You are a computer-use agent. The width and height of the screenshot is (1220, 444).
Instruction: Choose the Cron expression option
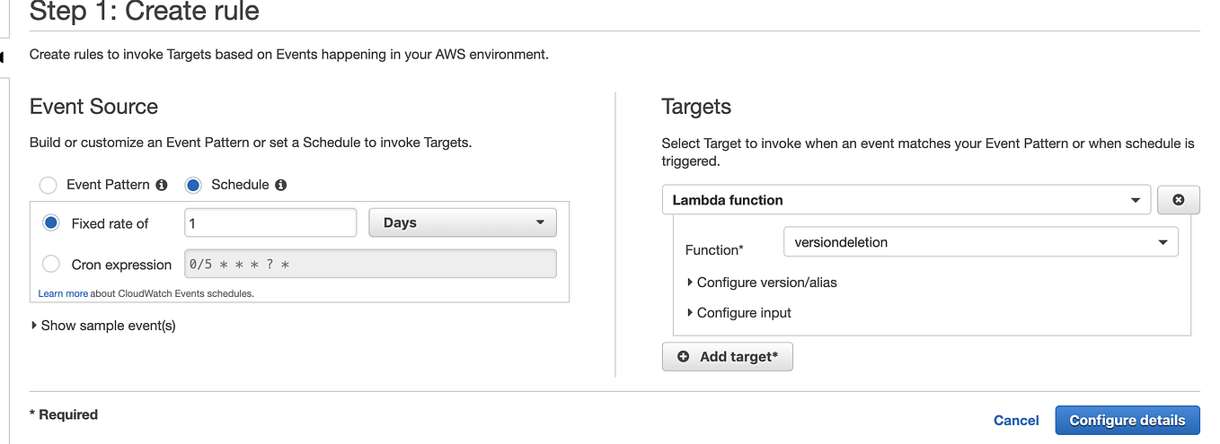[x=52, y=264]
